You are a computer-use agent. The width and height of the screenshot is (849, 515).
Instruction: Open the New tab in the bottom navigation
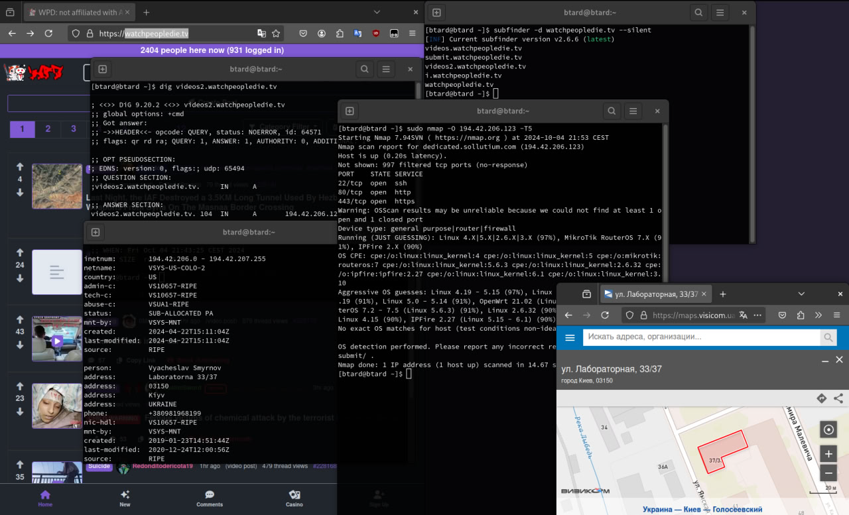[x=125, y=498]
